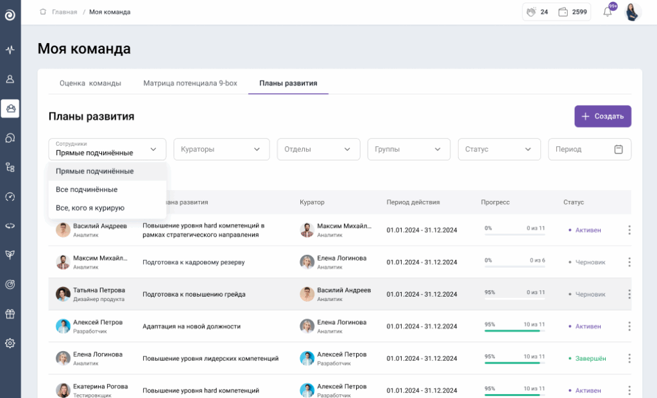Open the support headset icon in the sidebar

click(10, 138)
